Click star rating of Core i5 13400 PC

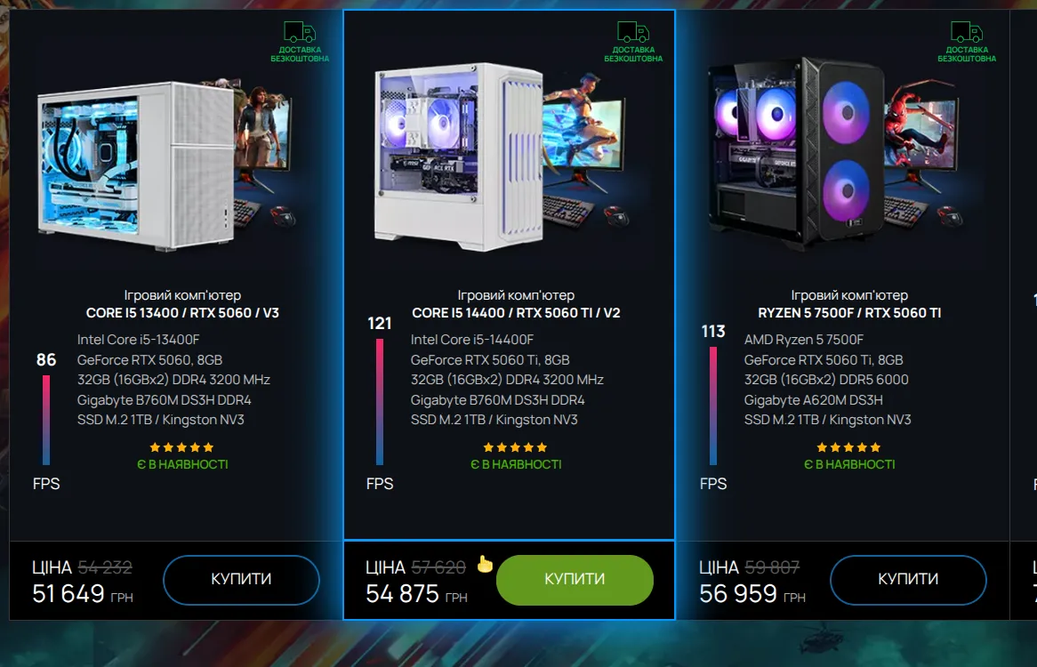click(181, 447)
